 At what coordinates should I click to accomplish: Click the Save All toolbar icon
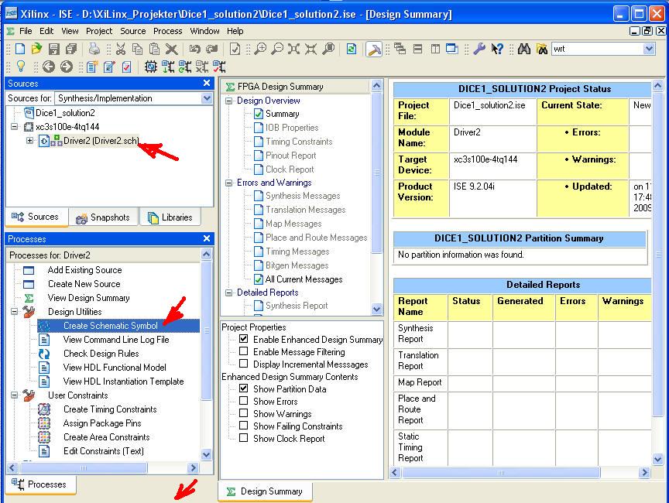70,49
